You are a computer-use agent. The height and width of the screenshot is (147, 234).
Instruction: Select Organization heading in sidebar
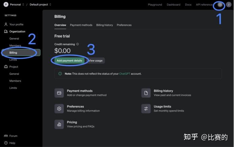click(x=17, y=31)
